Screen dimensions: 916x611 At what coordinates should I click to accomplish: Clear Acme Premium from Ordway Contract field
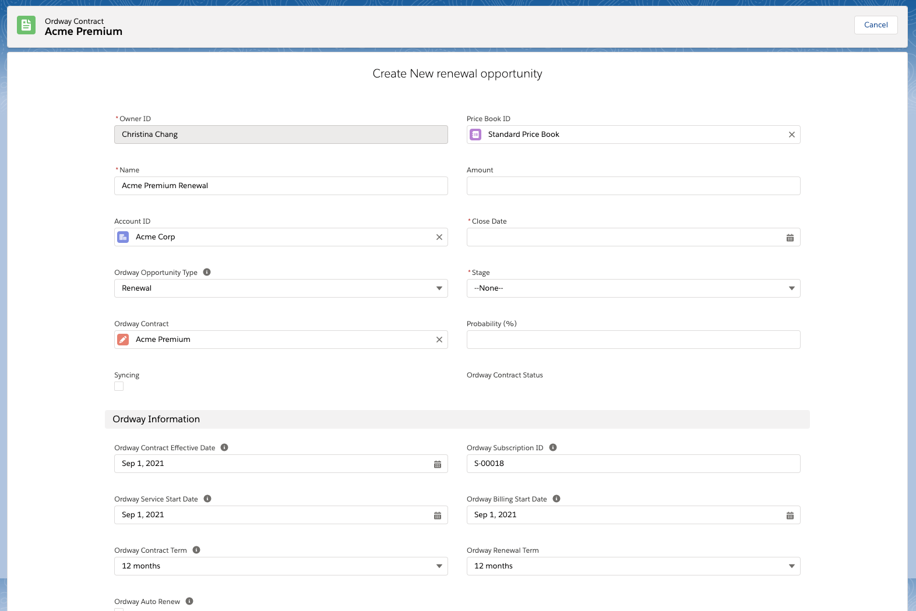point(439,340)
